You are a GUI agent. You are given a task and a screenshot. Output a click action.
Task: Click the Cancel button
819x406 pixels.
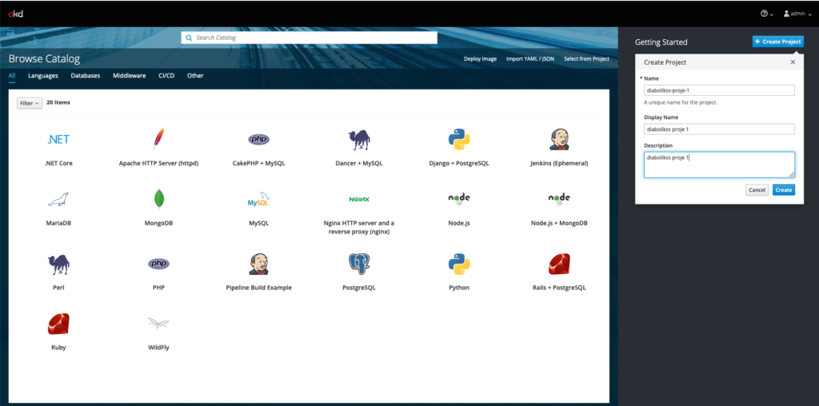757,190
